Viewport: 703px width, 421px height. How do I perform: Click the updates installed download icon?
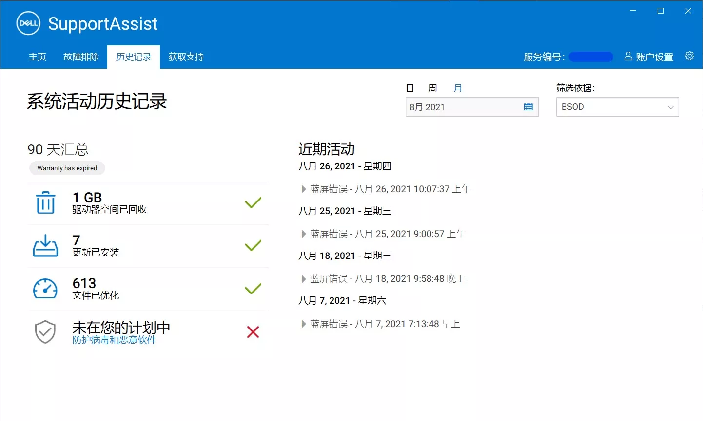click(45, 246)
